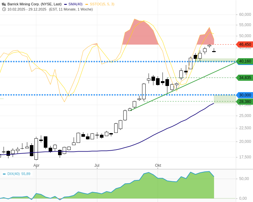
Task: Click the blue SMA(40) legend marker
Action: (x=65, y=4)
